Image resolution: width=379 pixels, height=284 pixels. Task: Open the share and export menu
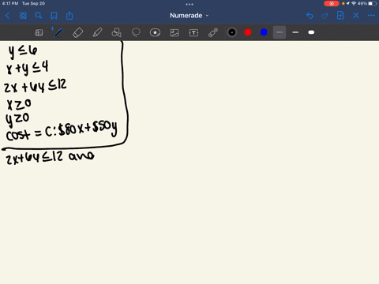click(69, 16)
